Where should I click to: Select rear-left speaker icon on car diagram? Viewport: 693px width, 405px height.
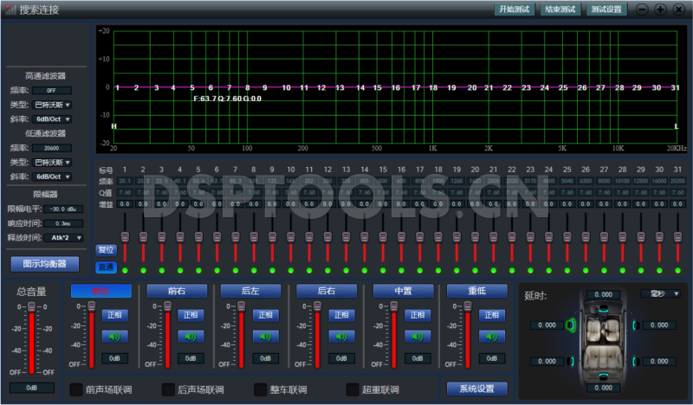[571, 361]
